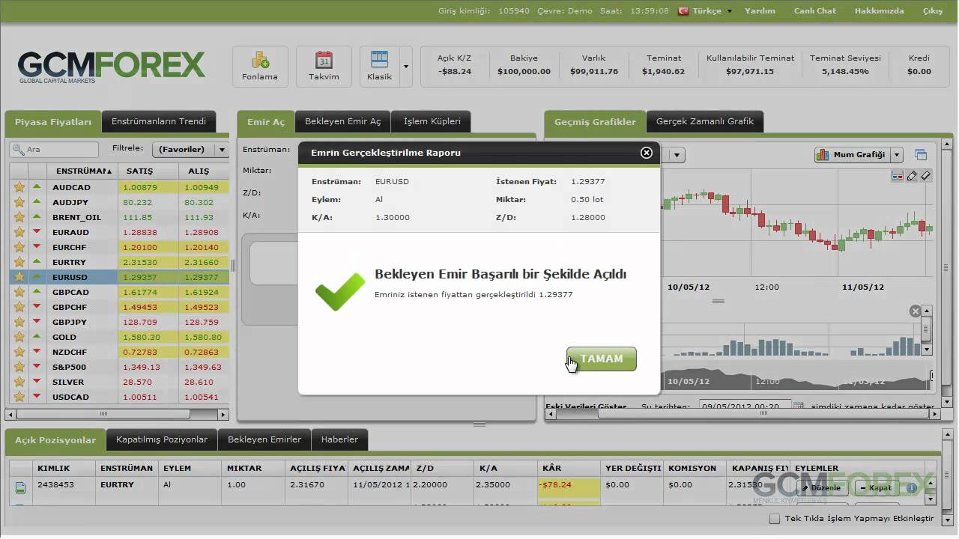959x539 pixels.
Task: Select the Geçmiş Grafikler tab
Action: 595,121
